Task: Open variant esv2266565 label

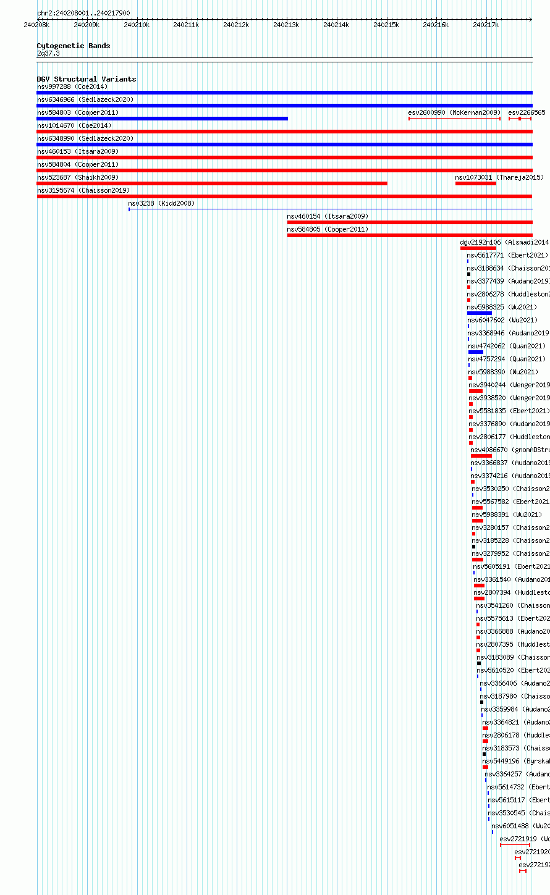Action: (527, 112)
